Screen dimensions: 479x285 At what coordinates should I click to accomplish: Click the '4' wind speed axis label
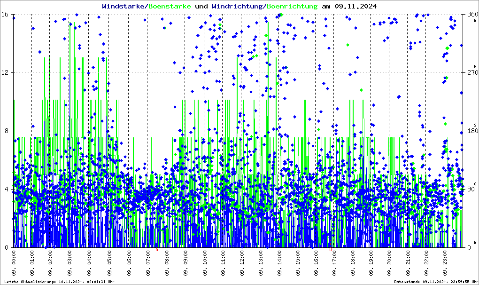pos(6,189)
